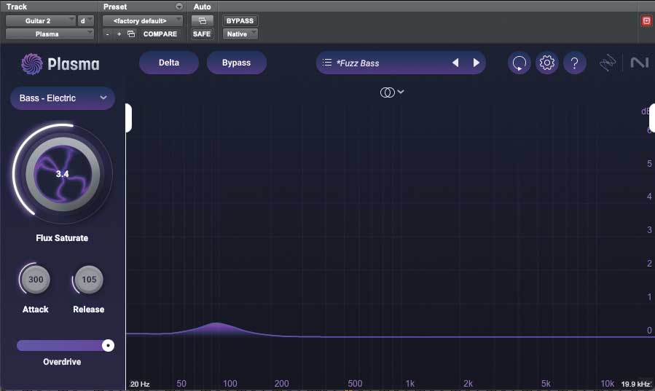Open the Bass - Electric instrument dropdown
Screen dimensions: 655x391
coord(63,98)
